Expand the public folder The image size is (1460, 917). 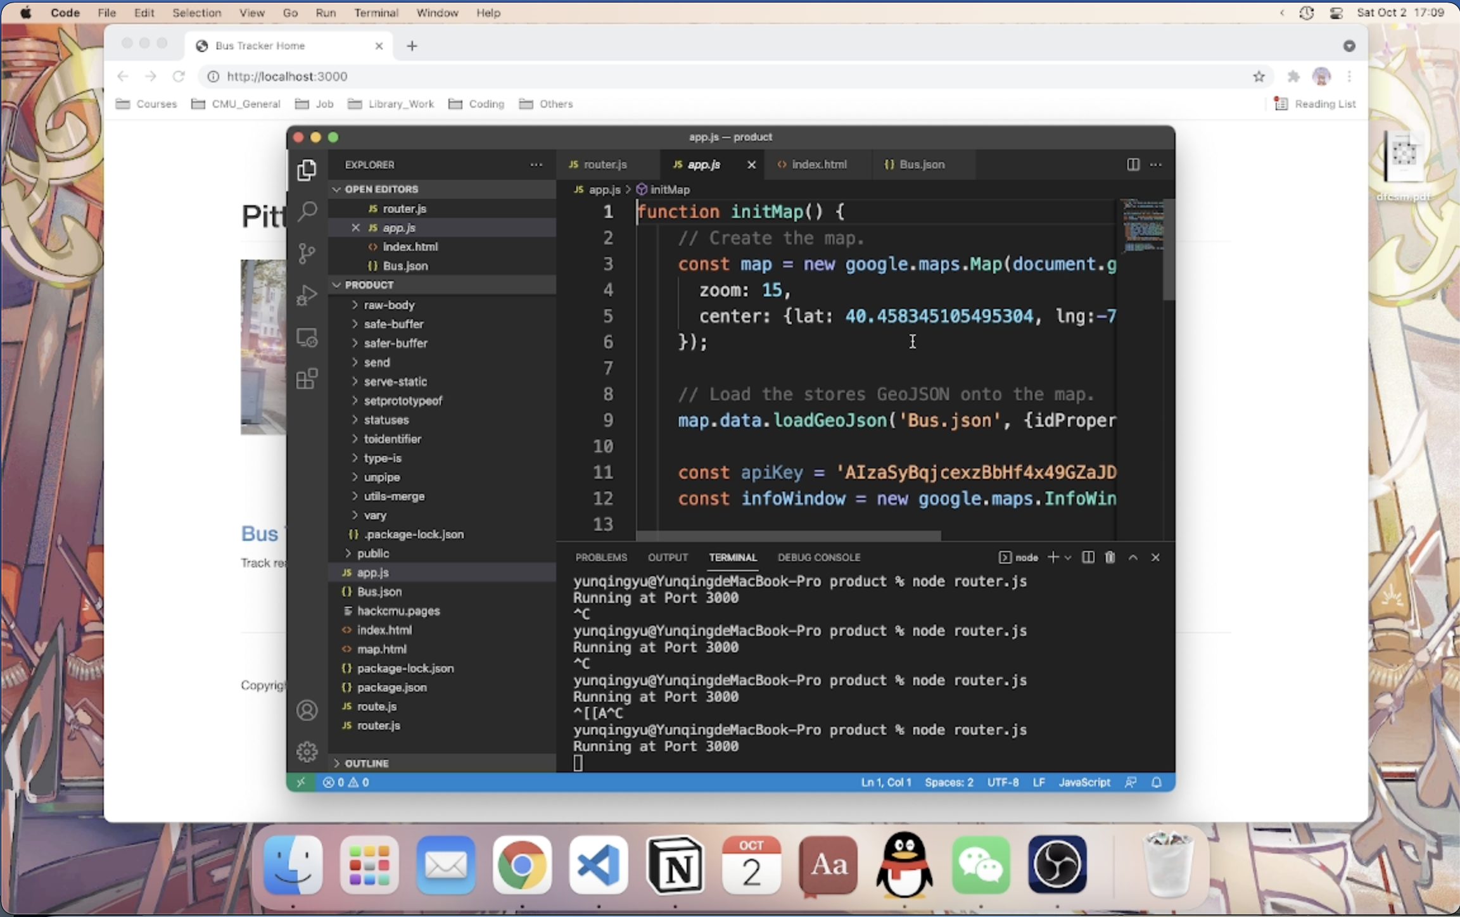click(x=372, y=553)
